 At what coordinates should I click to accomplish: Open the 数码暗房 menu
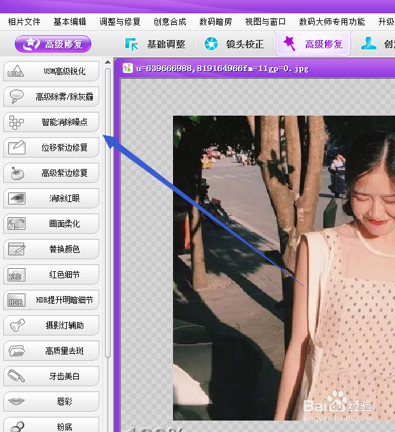[216, 22]
